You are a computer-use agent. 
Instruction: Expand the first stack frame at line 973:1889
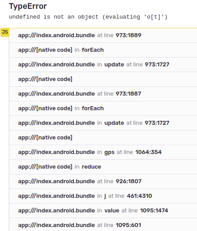pyautogui.click(x=103, y=35)
